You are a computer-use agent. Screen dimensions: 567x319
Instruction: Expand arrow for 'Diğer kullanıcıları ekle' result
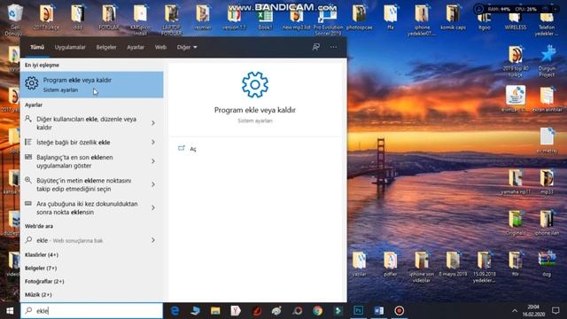[x=153, y=123]
